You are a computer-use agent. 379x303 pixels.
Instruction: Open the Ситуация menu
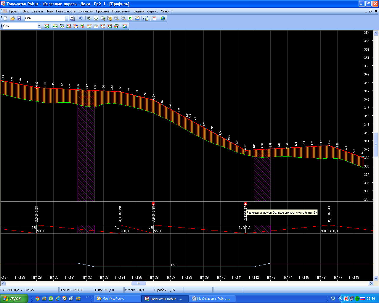click(86, 11)
